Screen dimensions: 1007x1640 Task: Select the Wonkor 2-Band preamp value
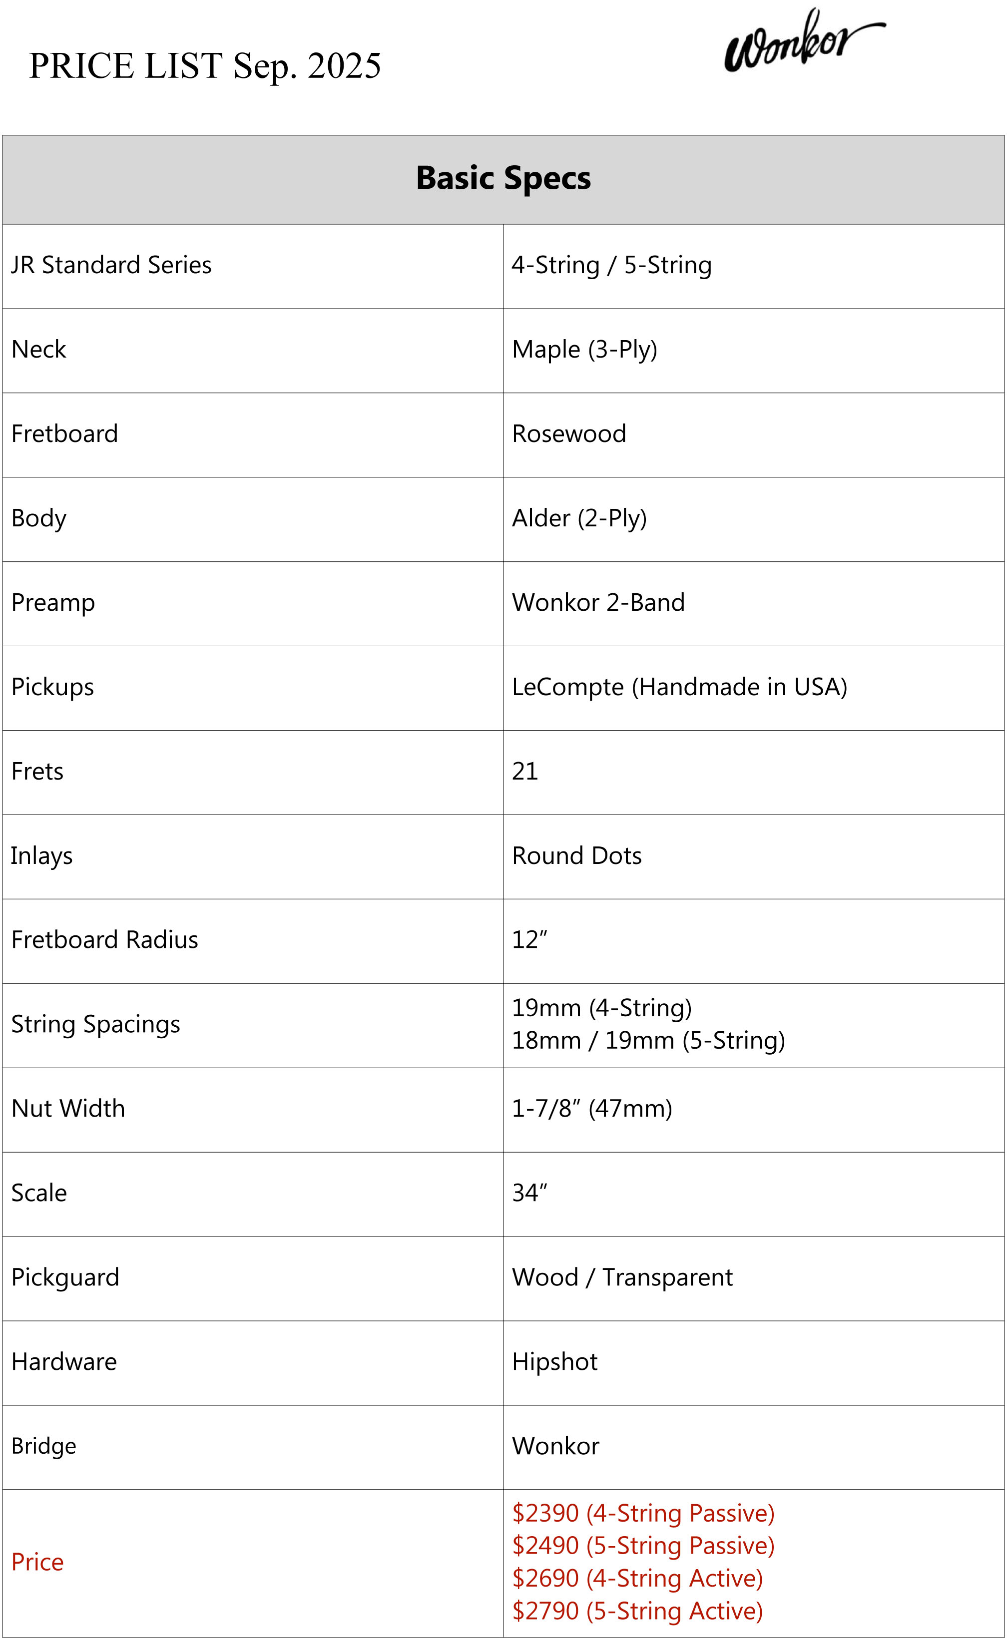tap(598, 603)
